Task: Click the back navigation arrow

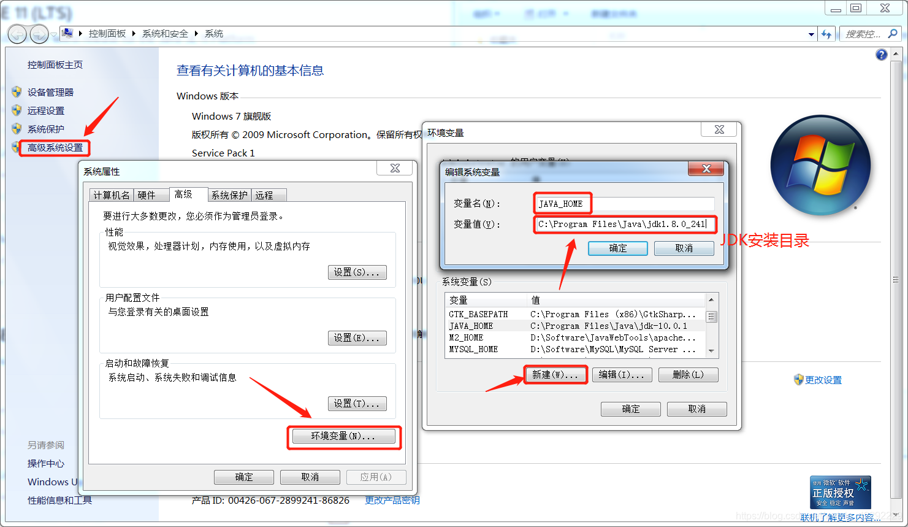Action: click(x=17, y=34)
